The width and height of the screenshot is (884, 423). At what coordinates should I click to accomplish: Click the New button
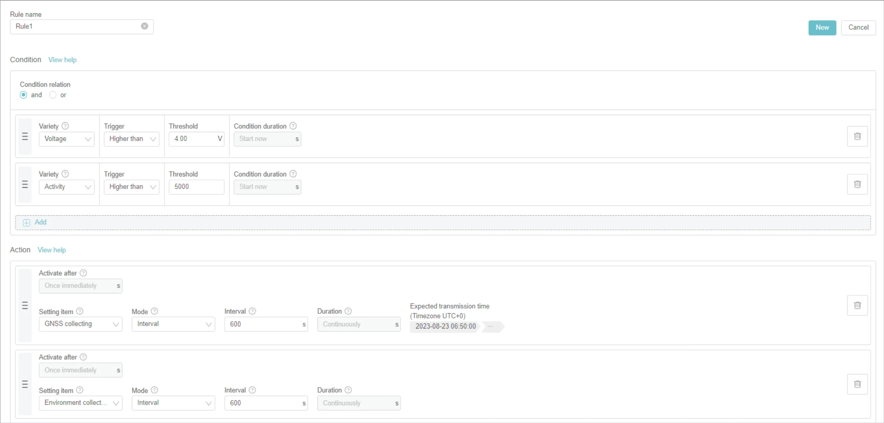(822, 28)
